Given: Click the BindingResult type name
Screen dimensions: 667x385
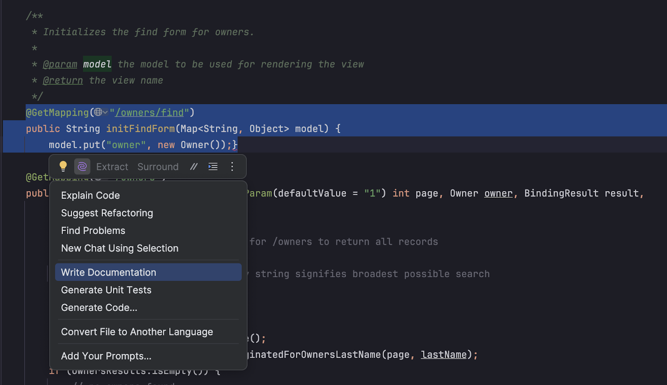Looking at the screenshot, I should coord(561,193).
